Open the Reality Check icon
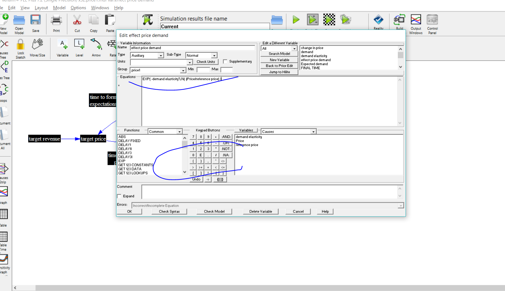The height and width of the screenshot is (291, 505). pos(378,20)
